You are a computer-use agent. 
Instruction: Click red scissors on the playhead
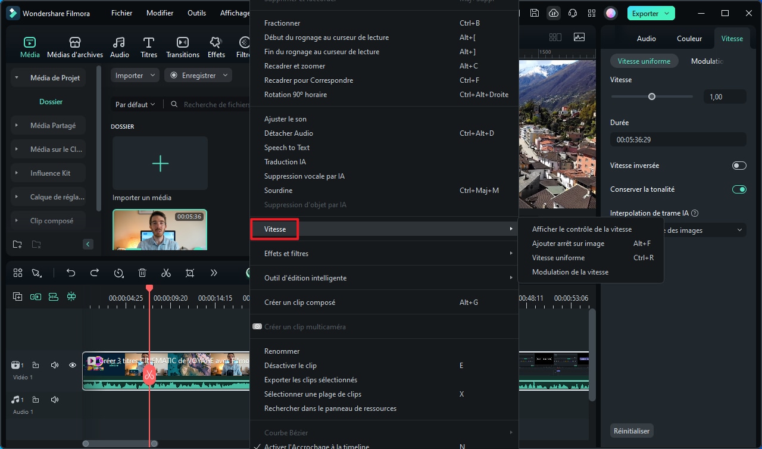pyautogui.click(x=149, y=374)
